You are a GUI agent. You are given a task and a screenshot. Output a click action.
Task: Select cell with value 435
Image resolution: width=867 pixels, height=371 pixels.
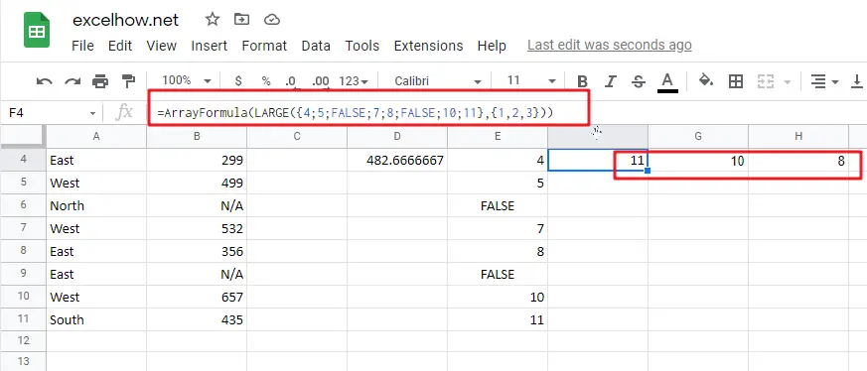197,319
